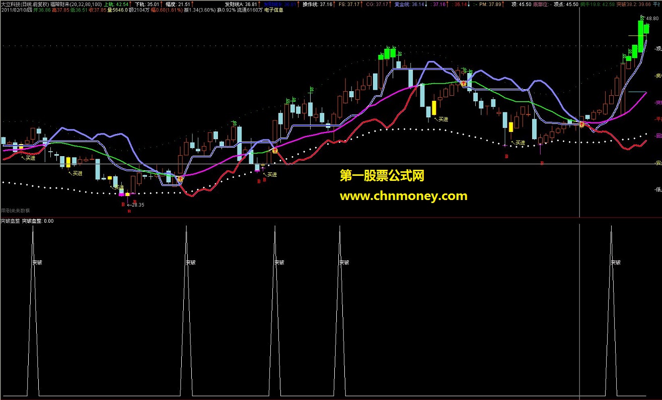Click the date 2011/02/10/四
The height and width of the screenshot is (400, 662).
point(16,10)
